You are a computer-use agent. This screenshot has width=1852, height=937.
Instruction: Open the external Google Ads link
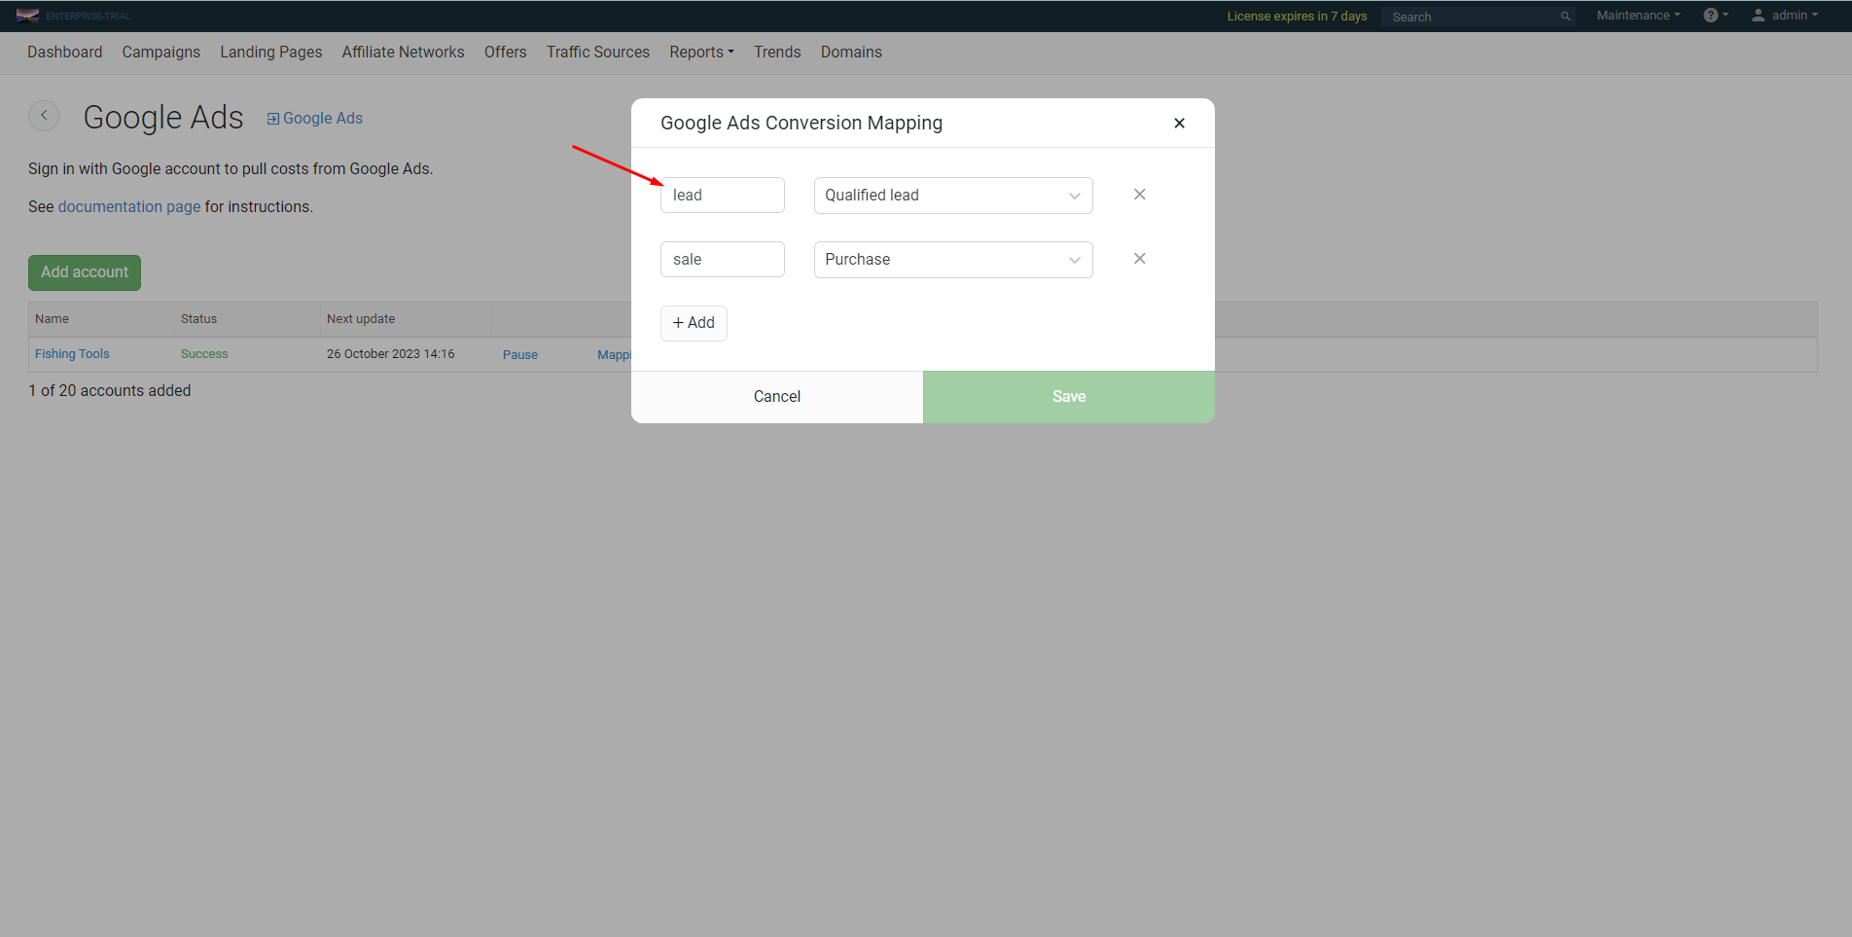pyautogui.click(x=315, y=119)
